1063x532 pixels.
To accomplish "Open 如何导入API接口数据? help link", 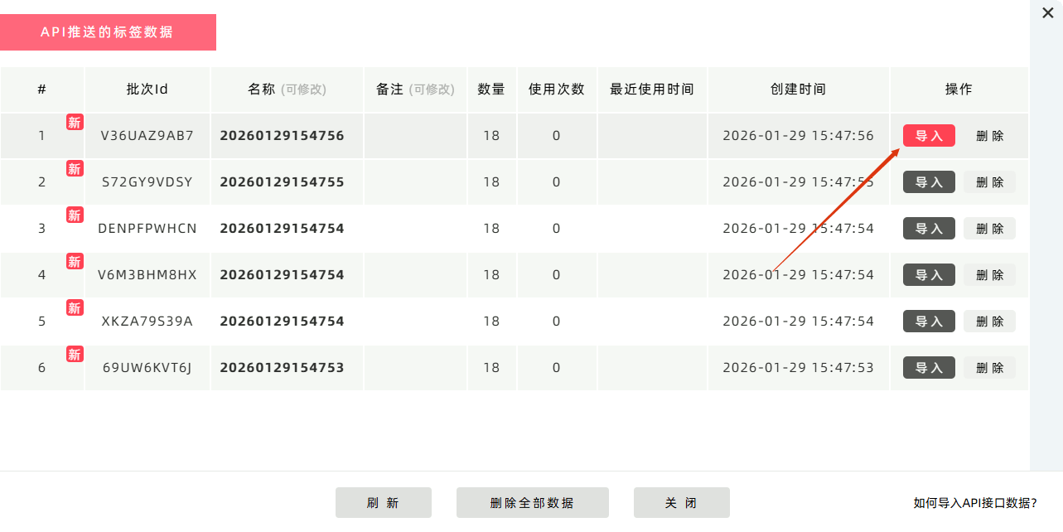I will [974, 503].
